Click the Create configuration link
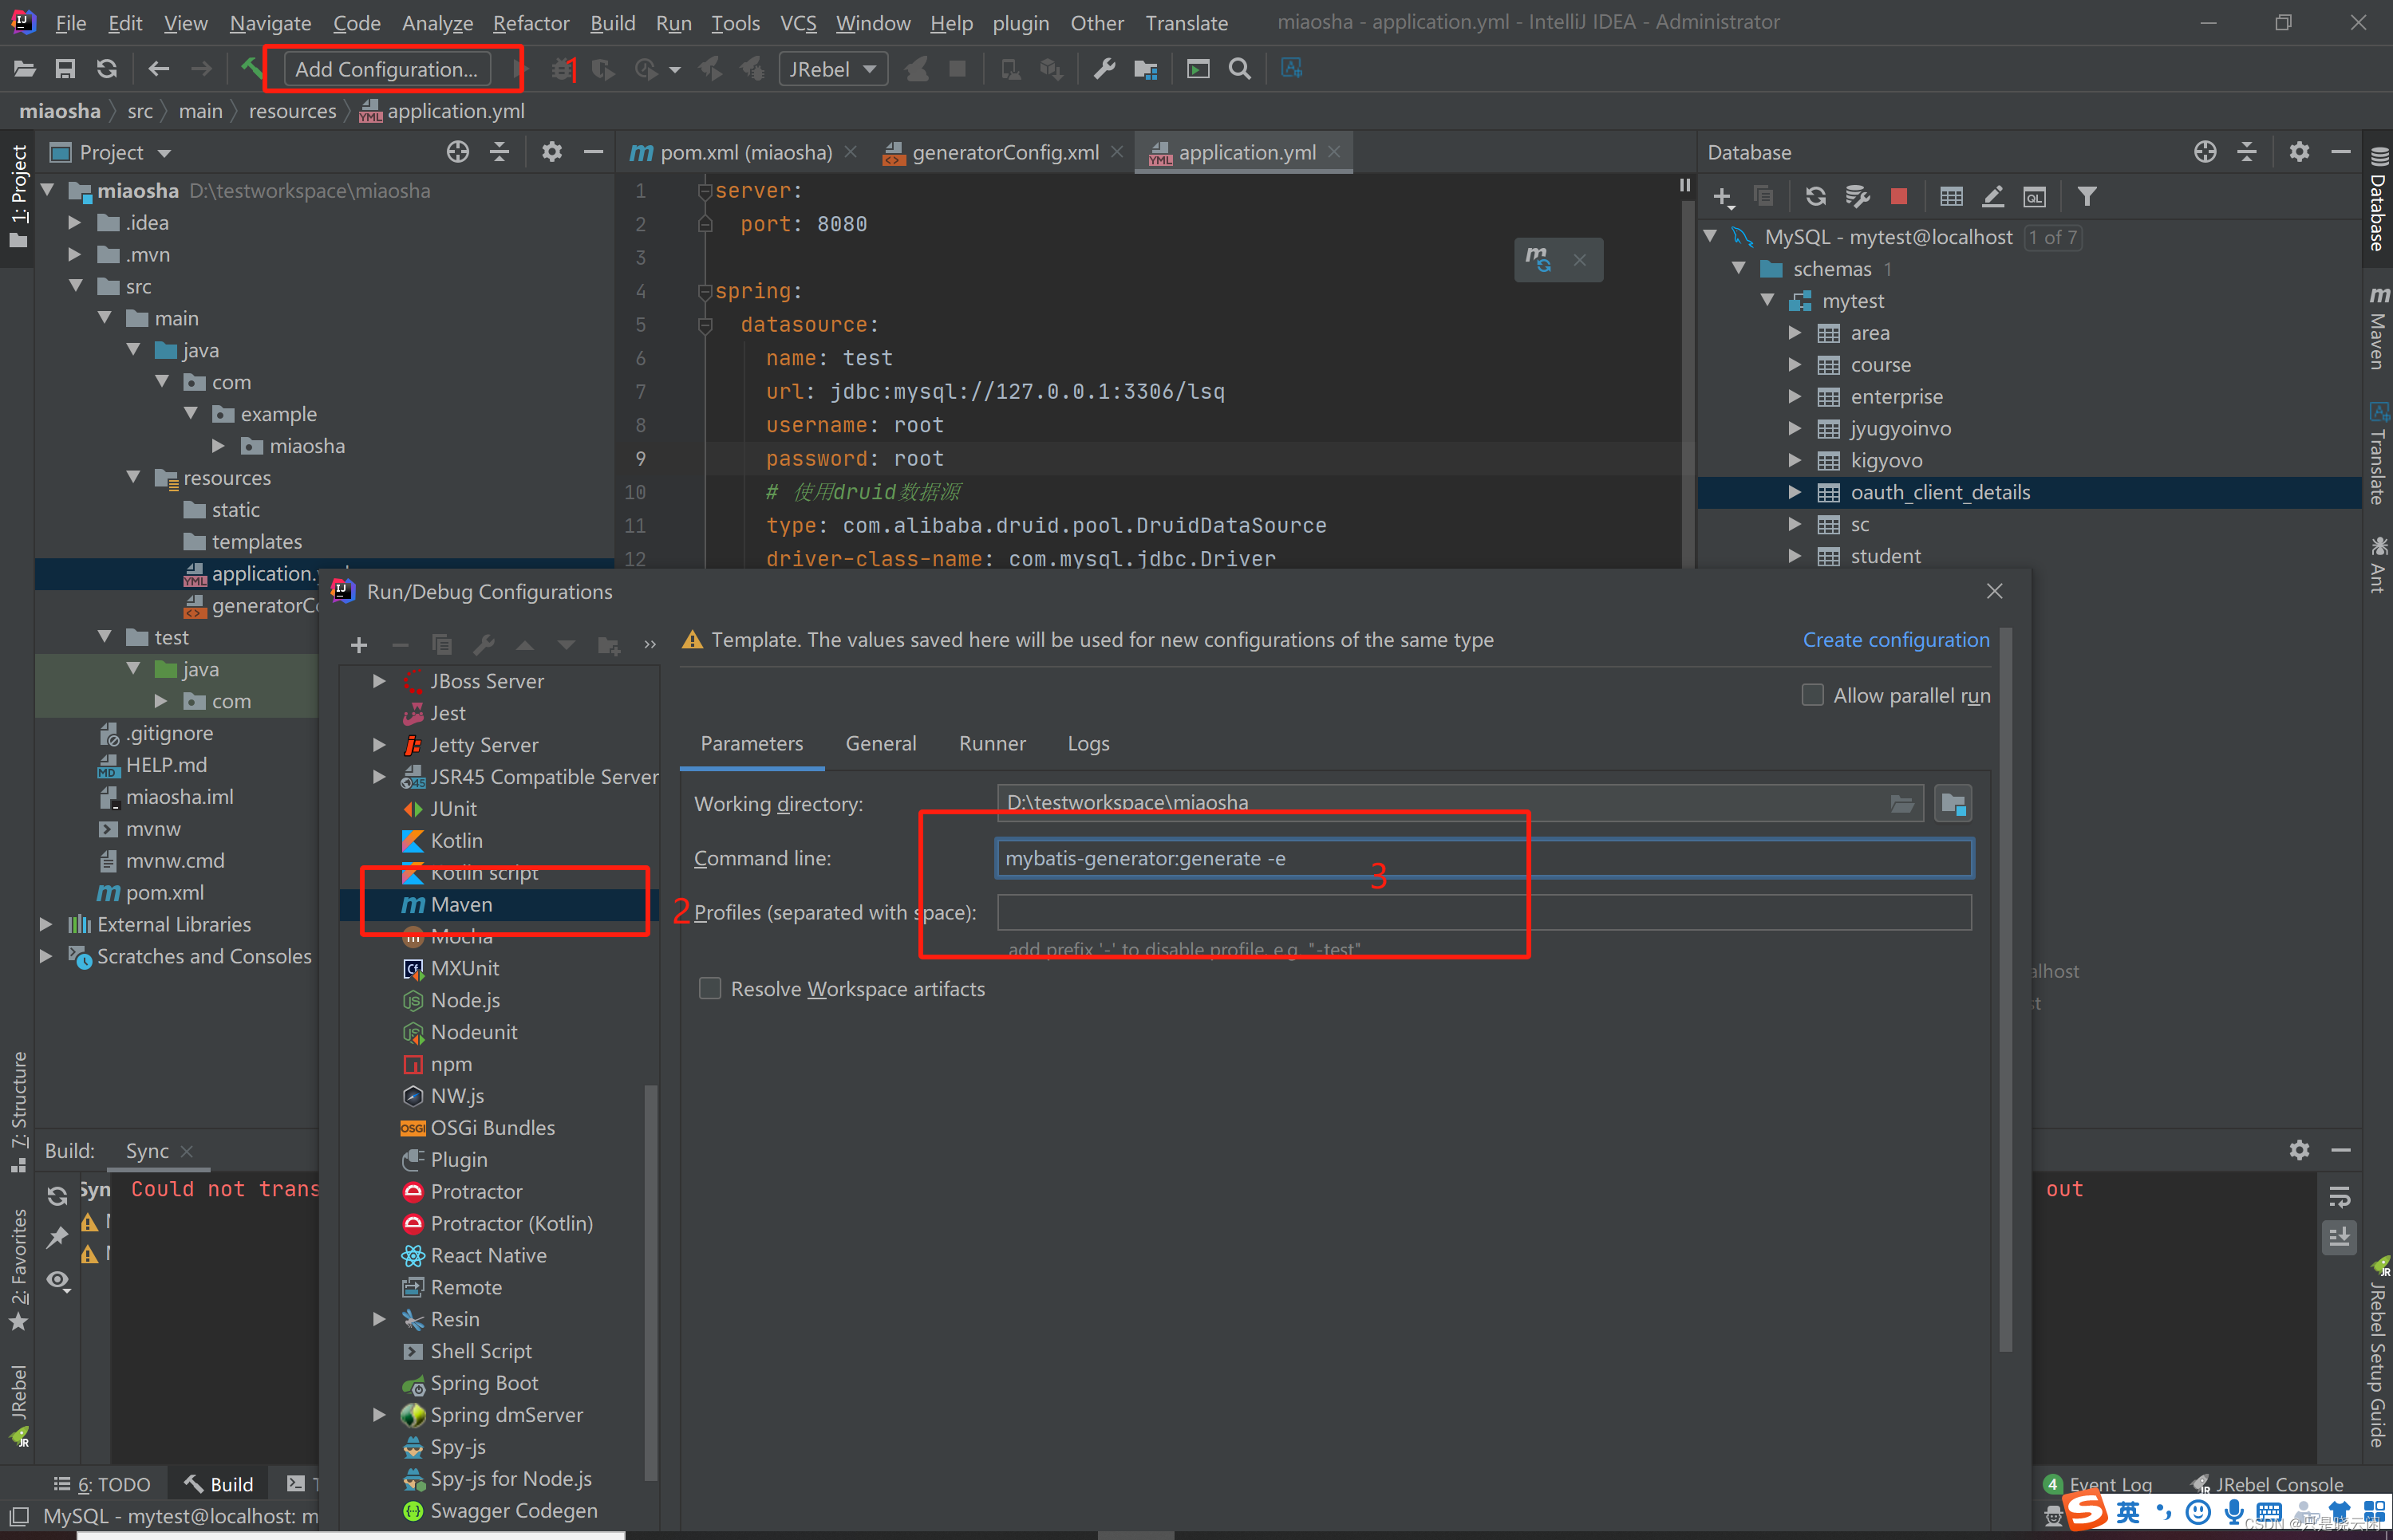The image size is (2393, 1540). 1895,640
